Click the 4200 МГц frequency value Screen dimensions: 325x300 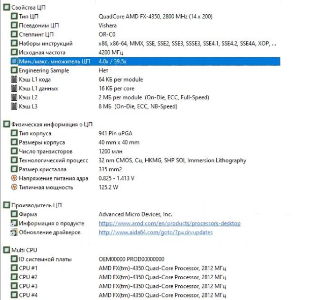coord(111,53)
